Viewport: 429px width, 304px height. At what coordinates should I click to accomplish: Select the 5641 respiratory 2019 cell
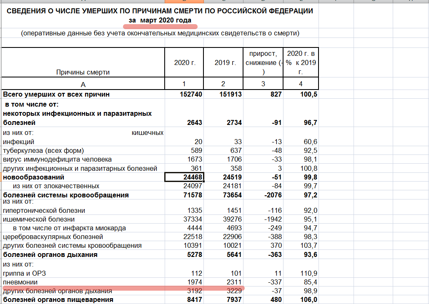coord(223,255)
